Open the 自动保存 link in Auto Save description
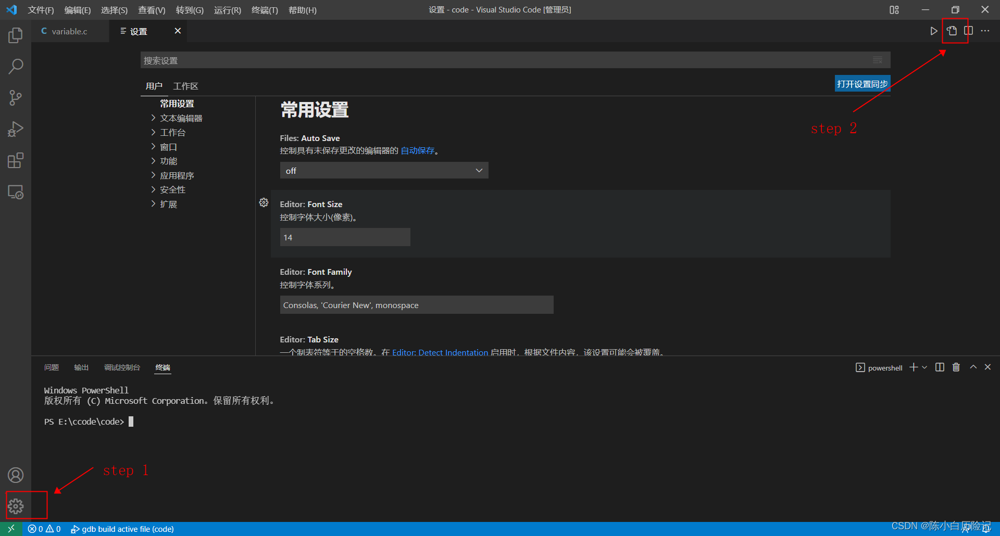Screen dimensions: 1000x536 point(417,150)
